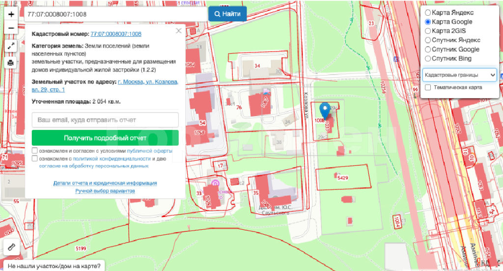Choose the Спутник Google map layer

pyautogui.click(x=428, y=50)
